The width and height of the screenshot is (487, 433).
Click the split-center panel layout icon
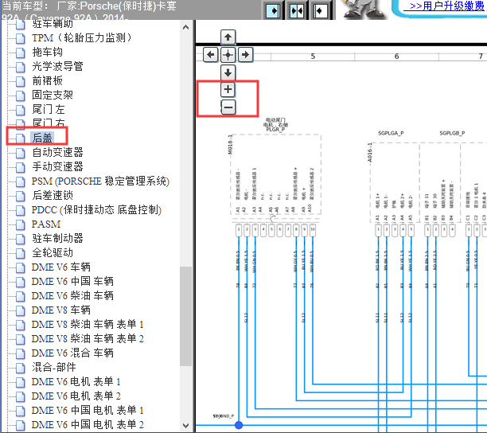296,11
